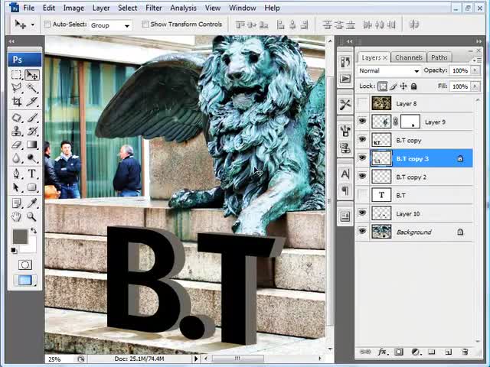Select the Pen tool

coord(17,174)
